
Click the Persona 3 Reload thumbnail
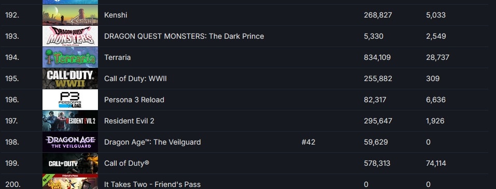[70, 100]
